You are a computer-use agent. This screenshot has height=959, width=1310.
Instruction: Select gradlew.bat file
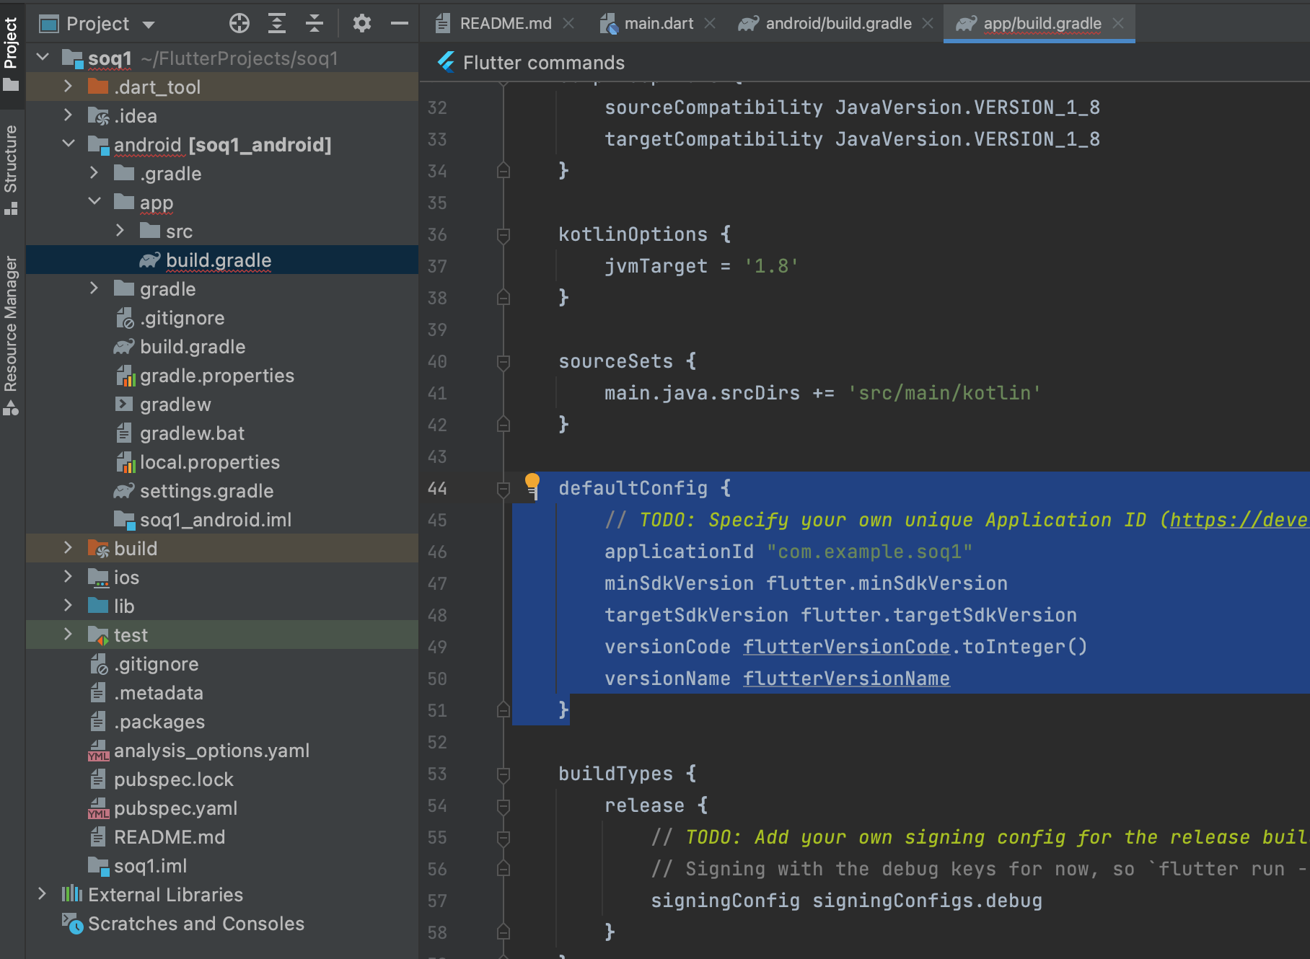[222, 433]
